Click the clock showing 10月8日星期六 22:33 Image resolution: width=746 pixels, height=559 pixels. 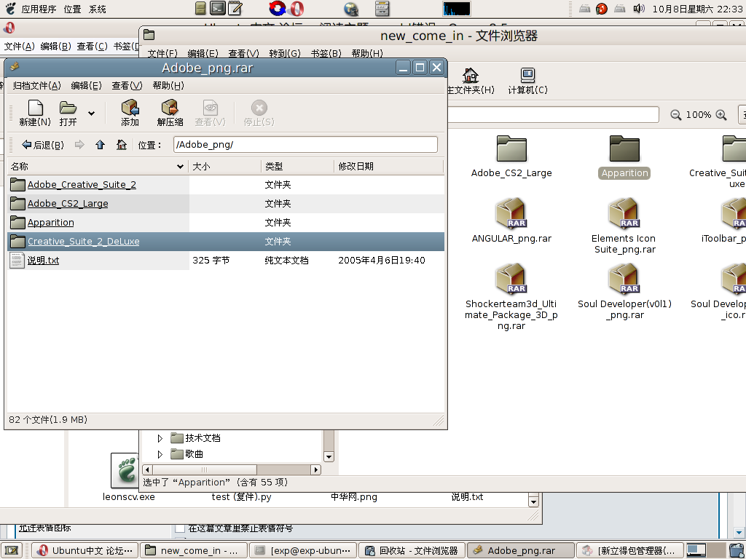pos(697,9)
